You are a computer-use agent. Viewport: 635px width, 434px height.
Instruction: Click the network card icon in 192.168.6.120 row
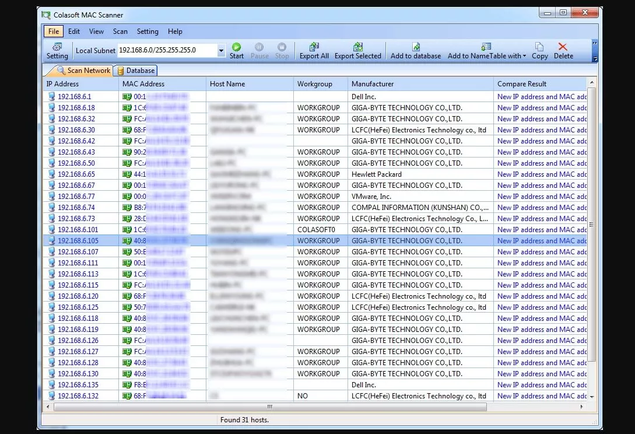point(127,296)
